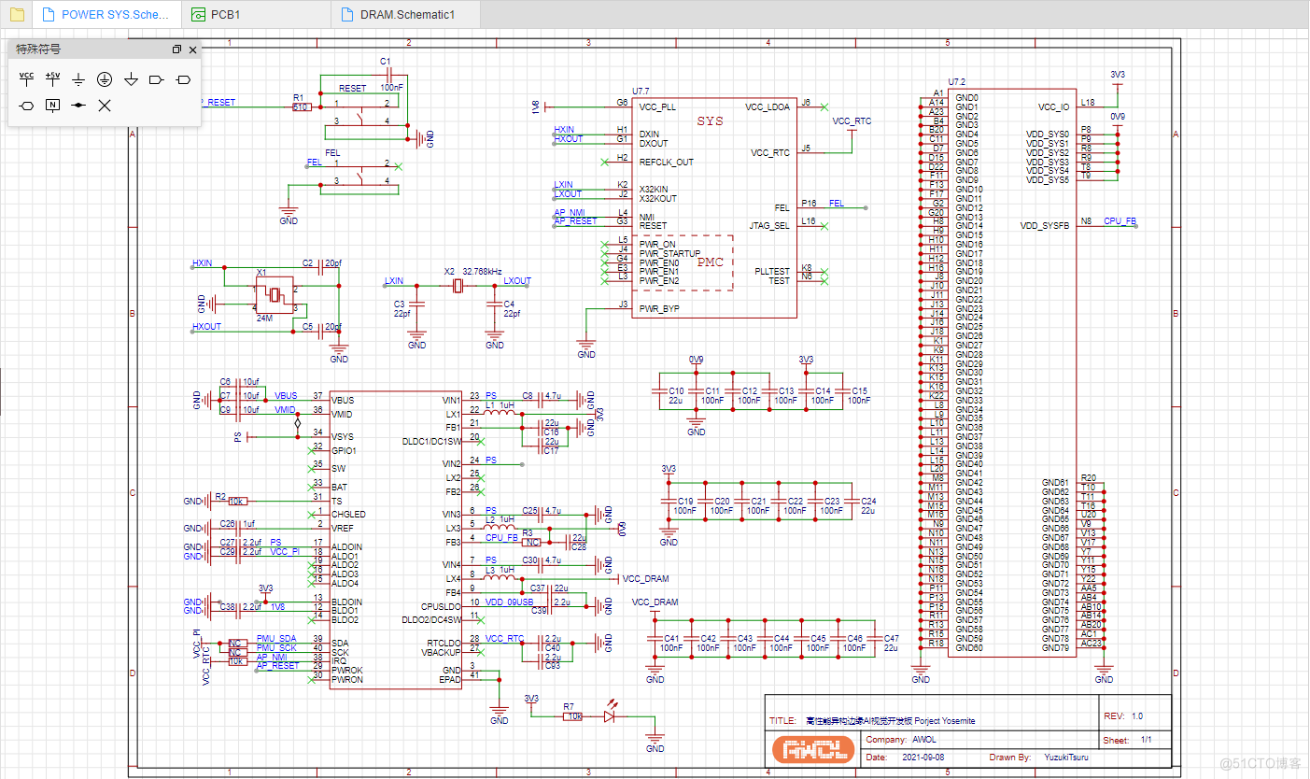Choose the bidirectional hexagon port symbol

click(27, 106)
